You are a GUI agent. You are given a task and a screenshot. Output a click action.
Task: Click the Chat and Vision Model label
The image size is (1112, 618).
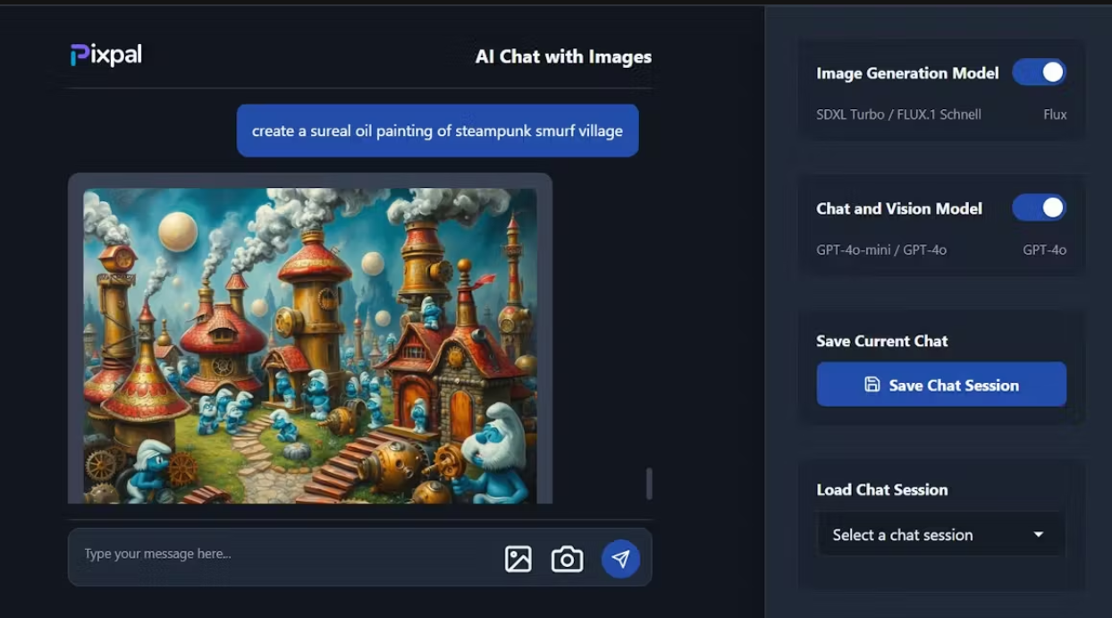click(x=899, y=208)
